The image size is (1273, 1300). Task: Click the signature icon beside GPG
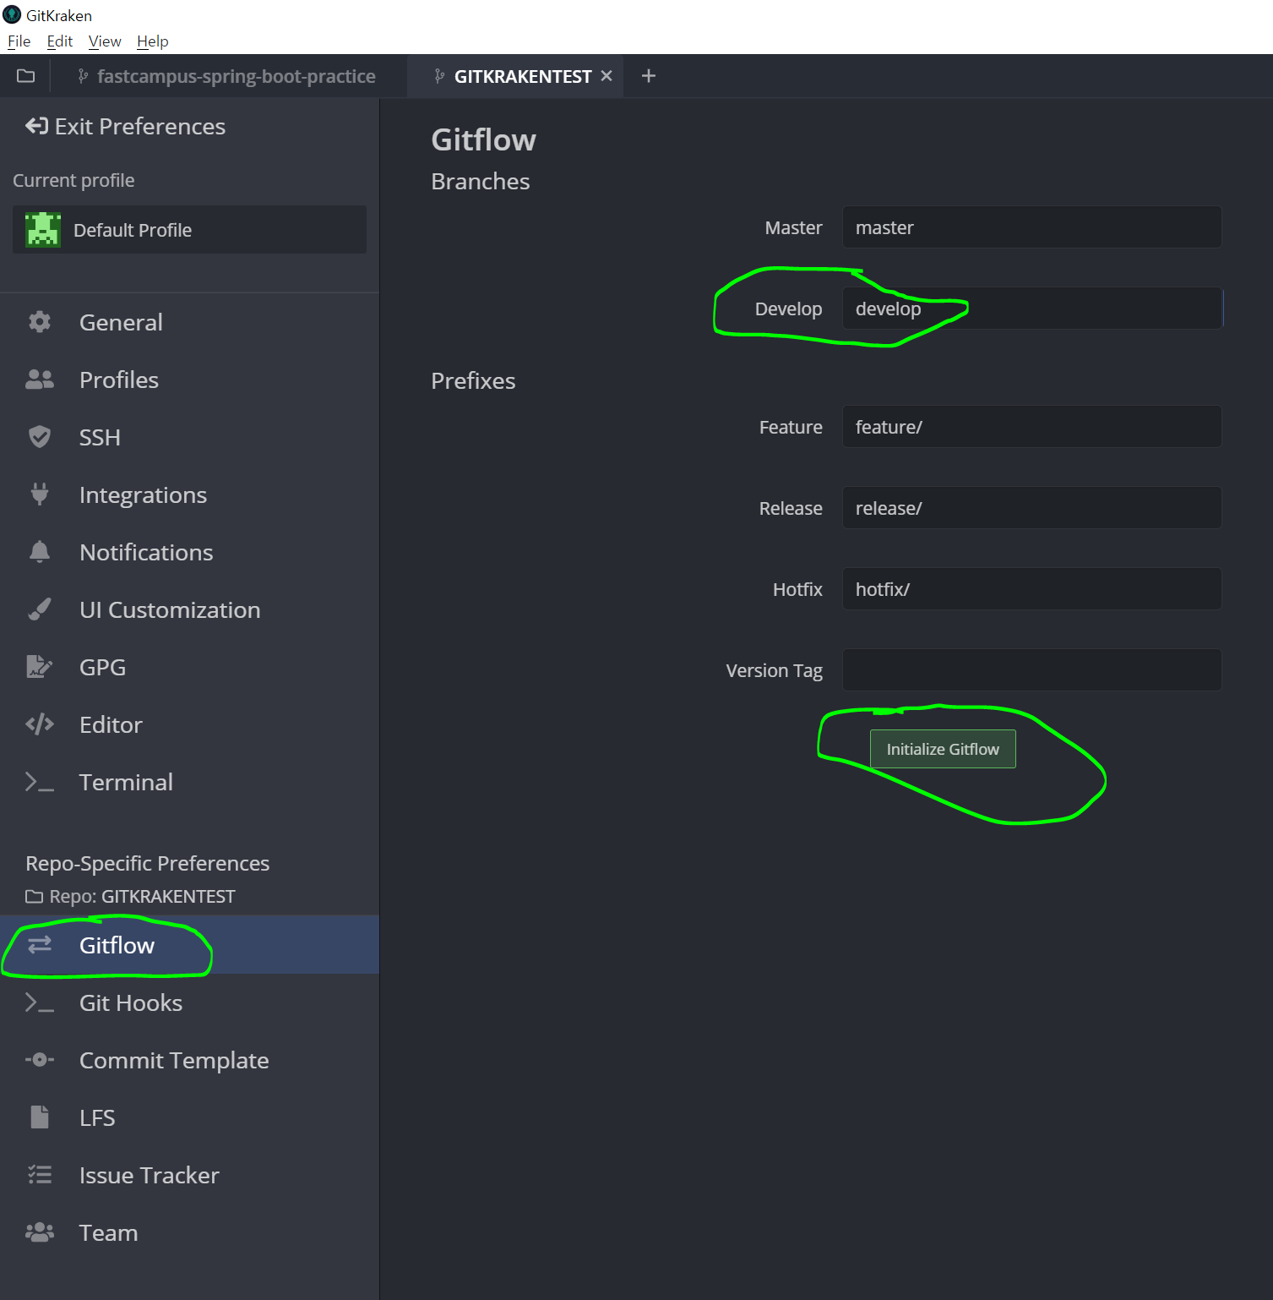point(40,667)
